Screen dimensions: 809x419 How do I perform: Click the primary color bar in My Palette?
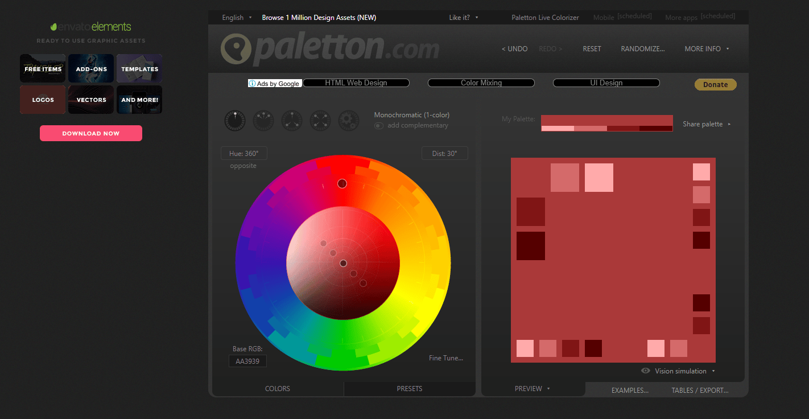(x=607, y=120)
